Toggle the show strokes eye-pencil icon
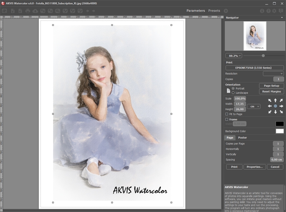This screenshot has height=212, width=286. [x=80, y=11]
